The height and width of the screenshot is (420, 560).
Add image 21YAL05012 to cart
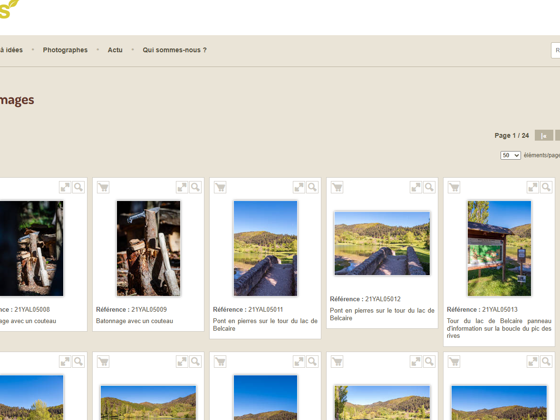point(337,187)
